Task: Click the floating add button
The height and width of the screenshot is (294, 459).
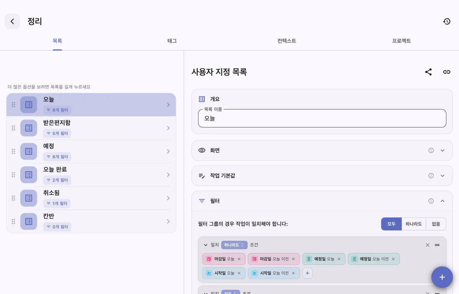Action: click(x=442, y=277)
